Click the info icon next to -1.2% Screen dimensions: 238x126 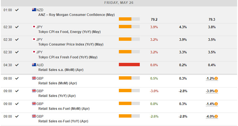pyautogui.click(x=216, y=79)
